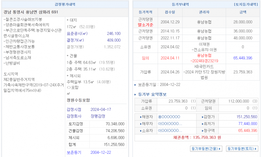
Task: Click the -철콘조경사슬래브지붕 description line
Action: [23, 19]
